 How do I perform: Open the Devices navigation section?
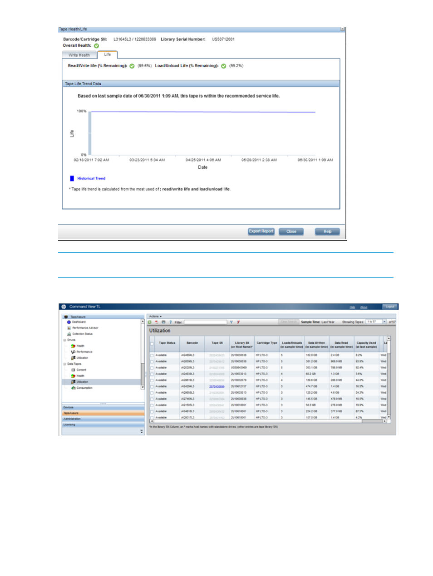103,407
